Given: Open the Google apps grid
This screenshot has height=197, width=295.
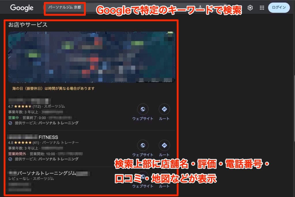Looking at the screenshot, I should tap(262, 8).
